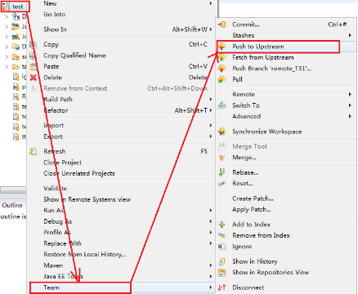The height and width of the screenshot is (294, 358).
Task: Select Push to Upstream menu entry
Action: [286, 47]
